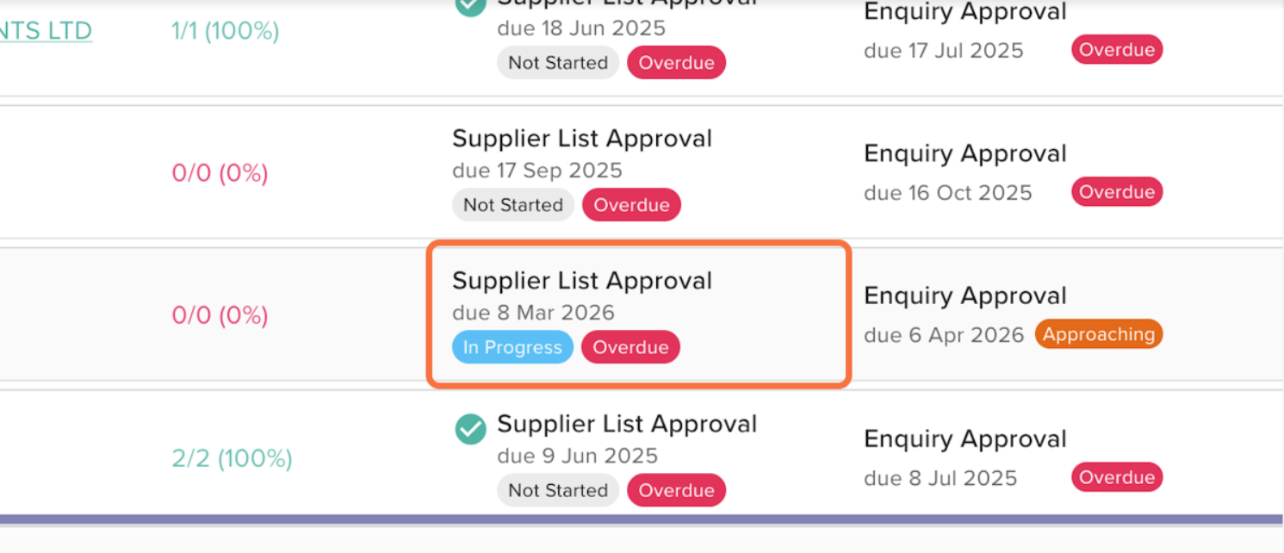
Task: Click the 1/1 (100%) completion value
Action: (226, 31)
